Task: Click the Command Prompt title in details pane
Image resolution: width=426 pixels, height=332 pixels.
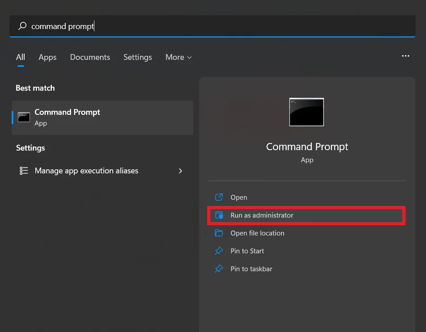Action: click(307, 147)
